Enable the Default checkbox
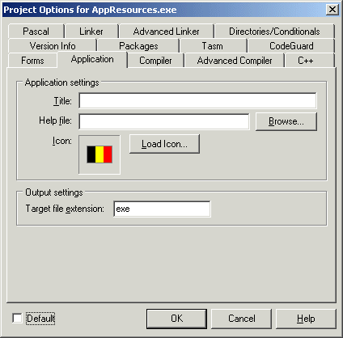 point(17,318)
